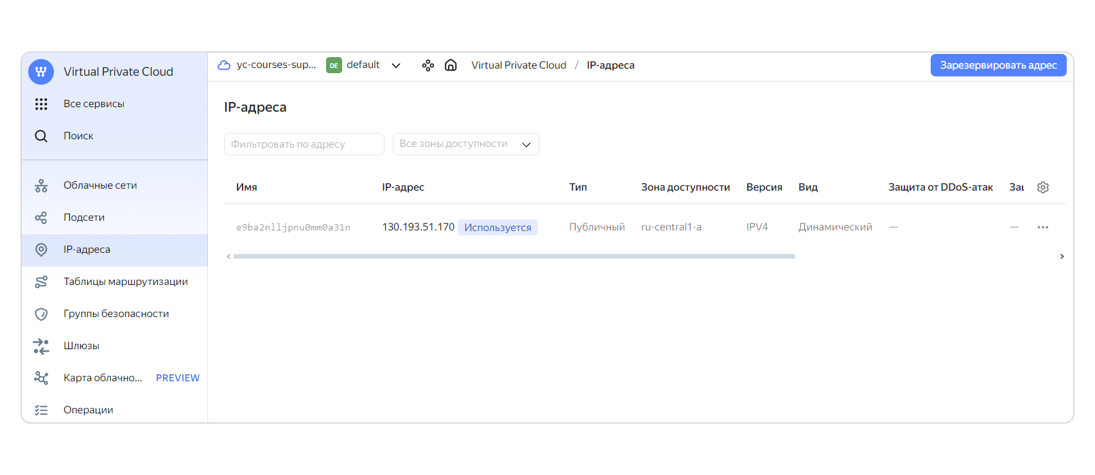Open Подсети section

coord(115,218)
